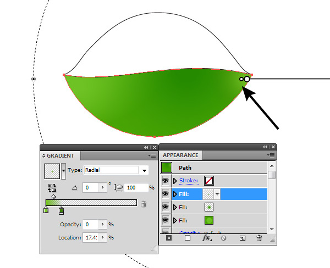330x268 pixels.
Task: Toggle visibility of the selected Fill
Action: [x=166, y=194]
